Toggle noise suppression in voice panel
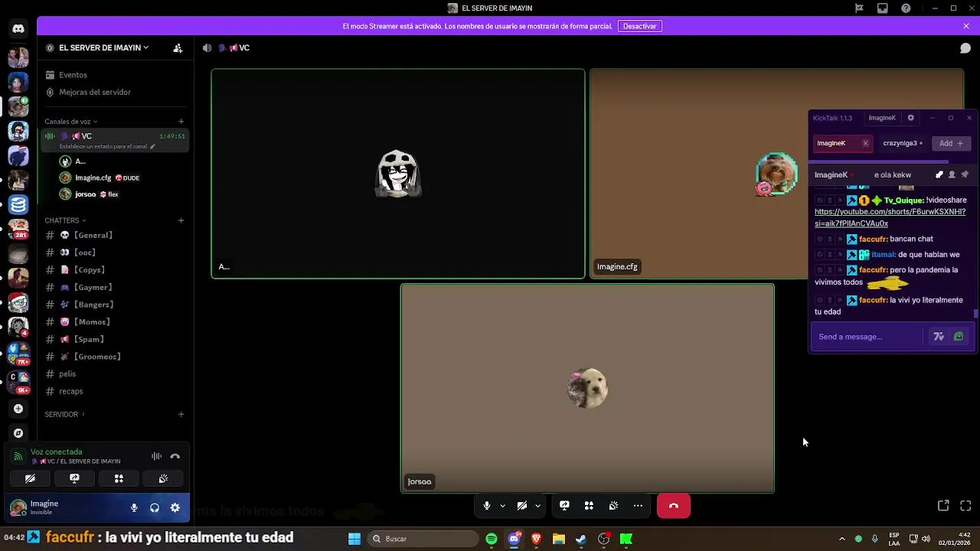 coord(156,456)
